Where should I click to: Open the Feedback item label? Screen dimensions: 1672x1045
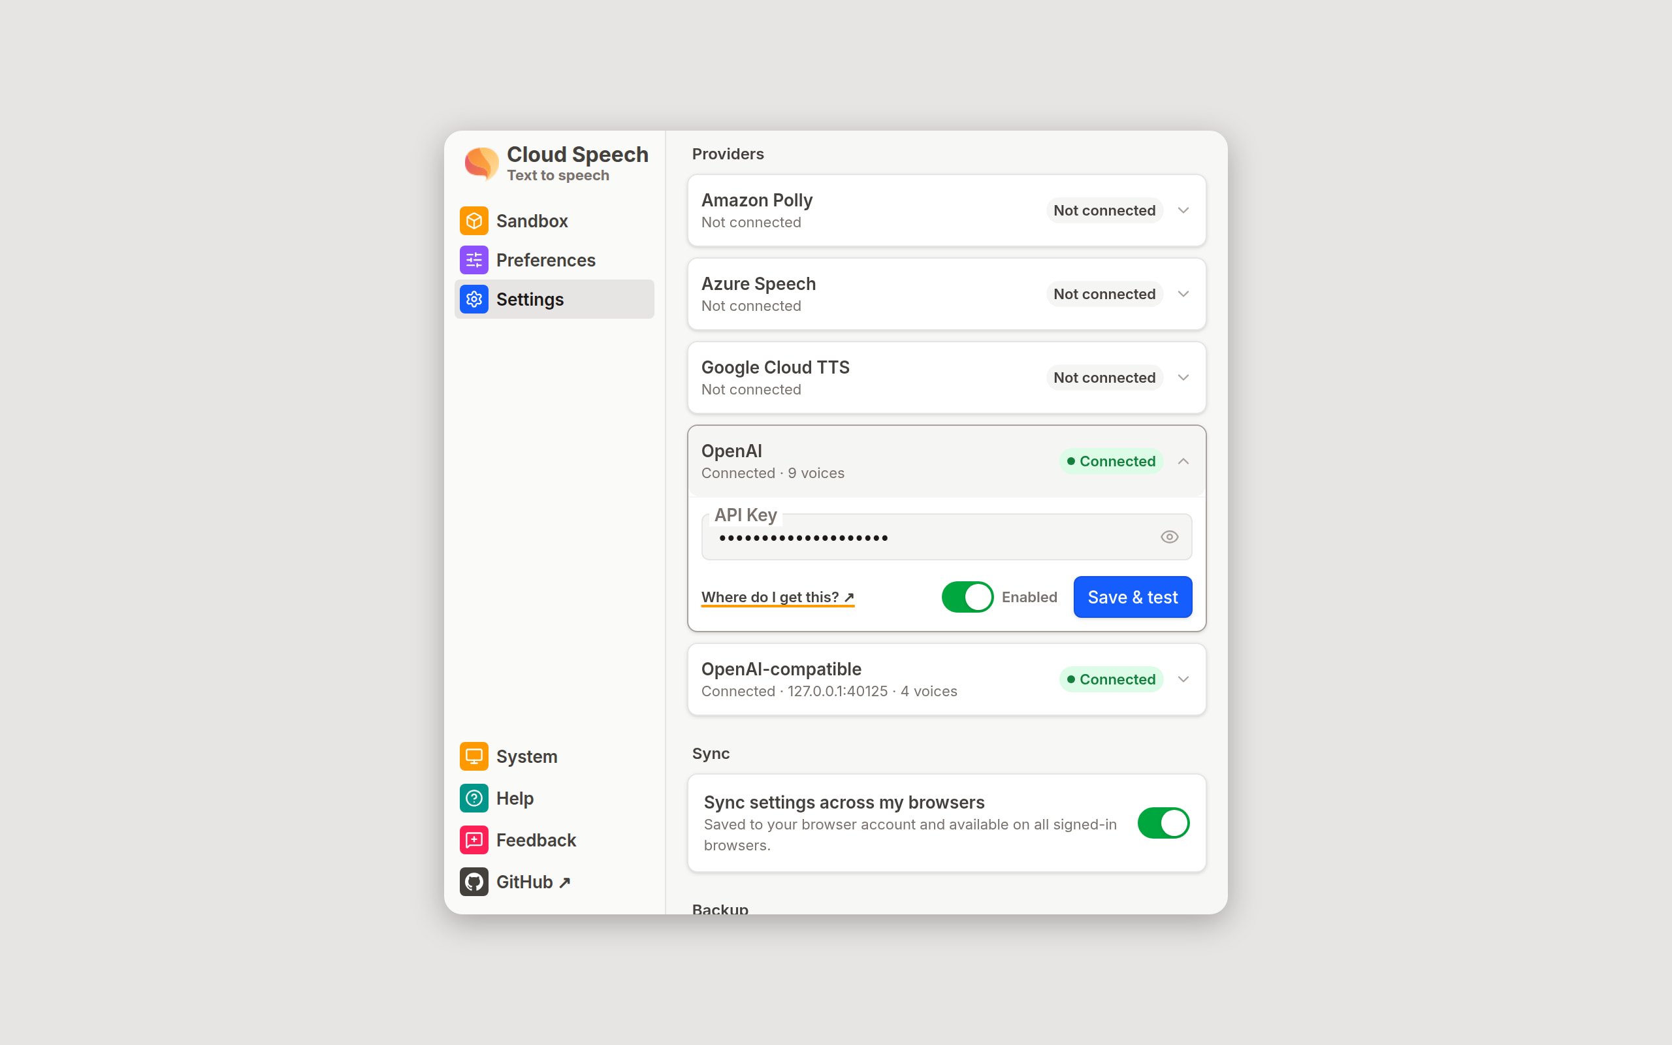(536, 840)
